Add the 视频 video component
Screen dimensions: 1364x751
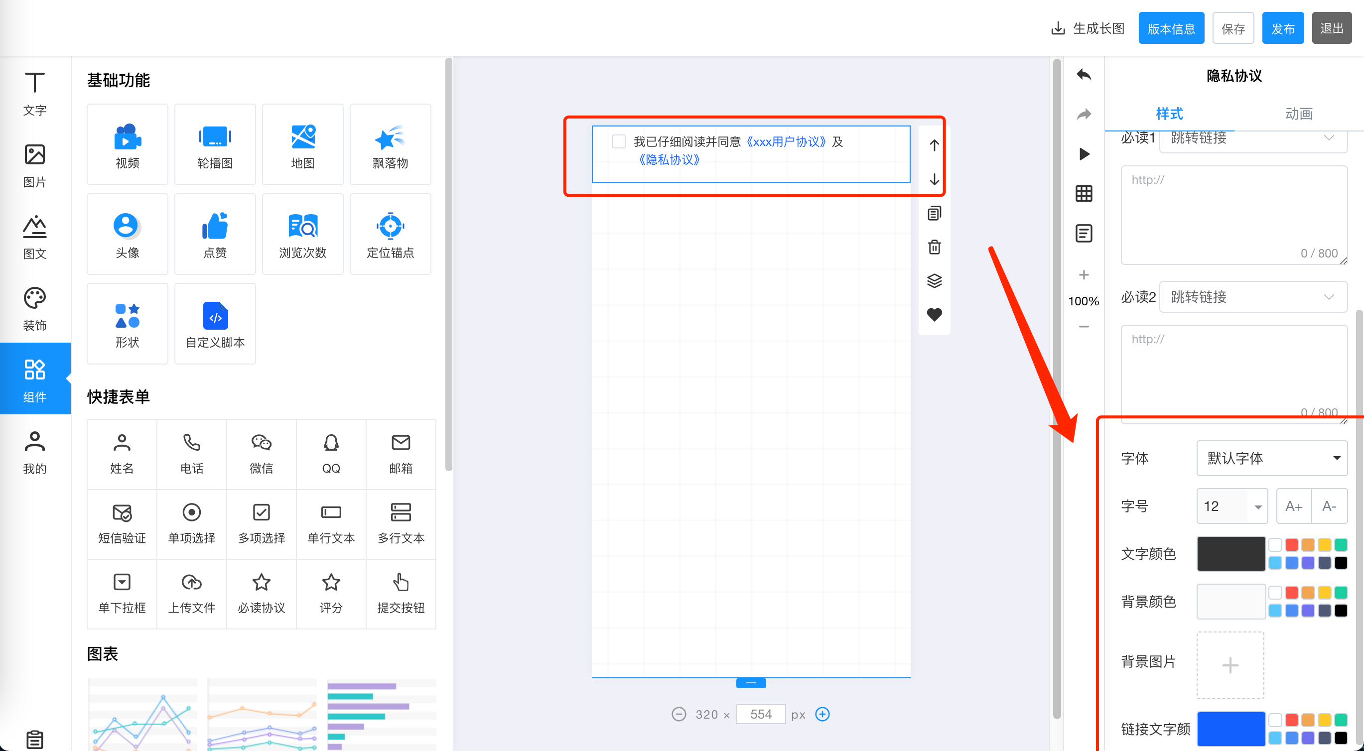[127, 144]
